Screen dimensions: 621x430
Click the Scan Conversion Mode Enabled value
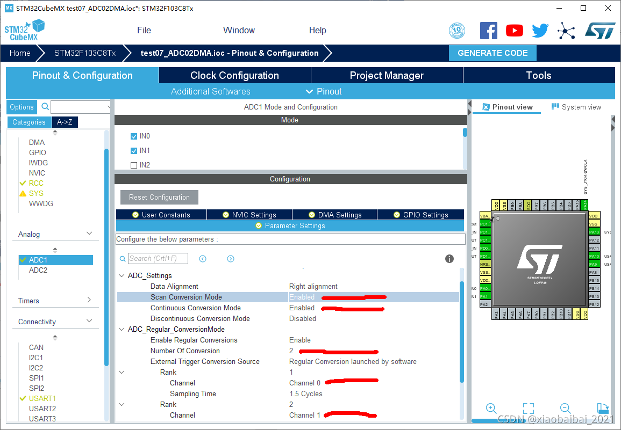point(302,297)
